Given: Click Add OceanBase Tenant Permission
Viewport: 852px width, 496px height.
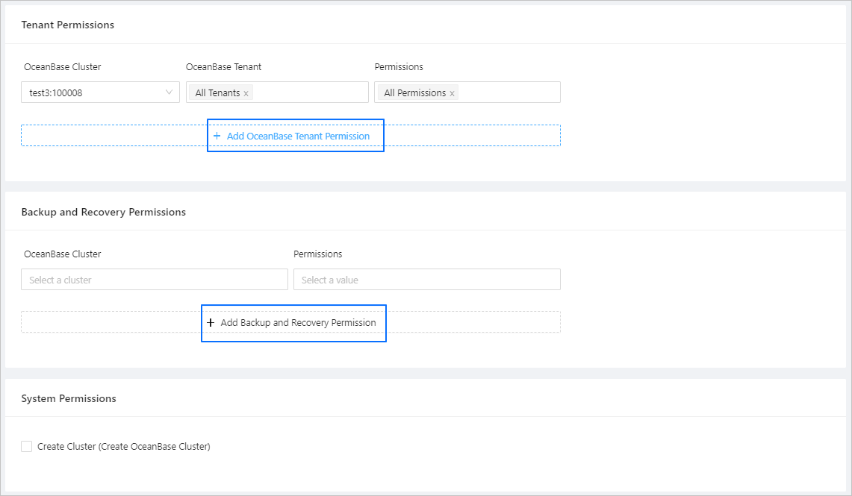Looking at the screenshot, I should 298,136.
